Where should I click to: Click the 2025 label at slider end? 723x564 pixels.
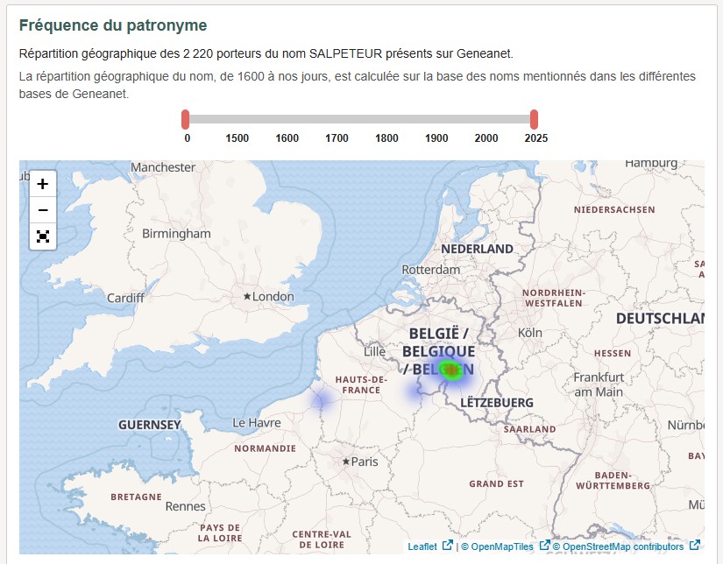coord(535,137)
